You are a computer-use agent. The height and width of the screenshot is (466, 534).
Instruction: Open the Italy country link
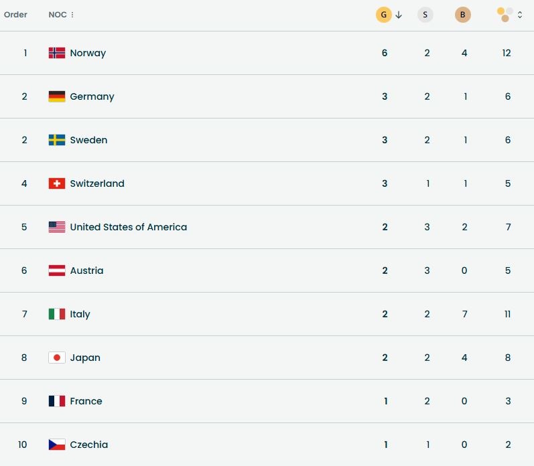tap(80, 314)
